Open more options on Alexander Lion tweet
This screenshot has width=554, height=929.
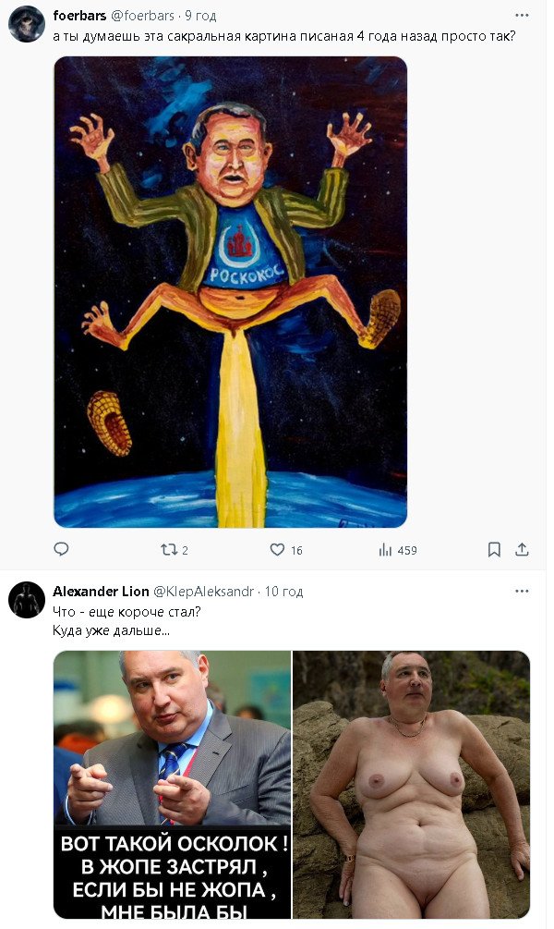[x=522, y=592]
